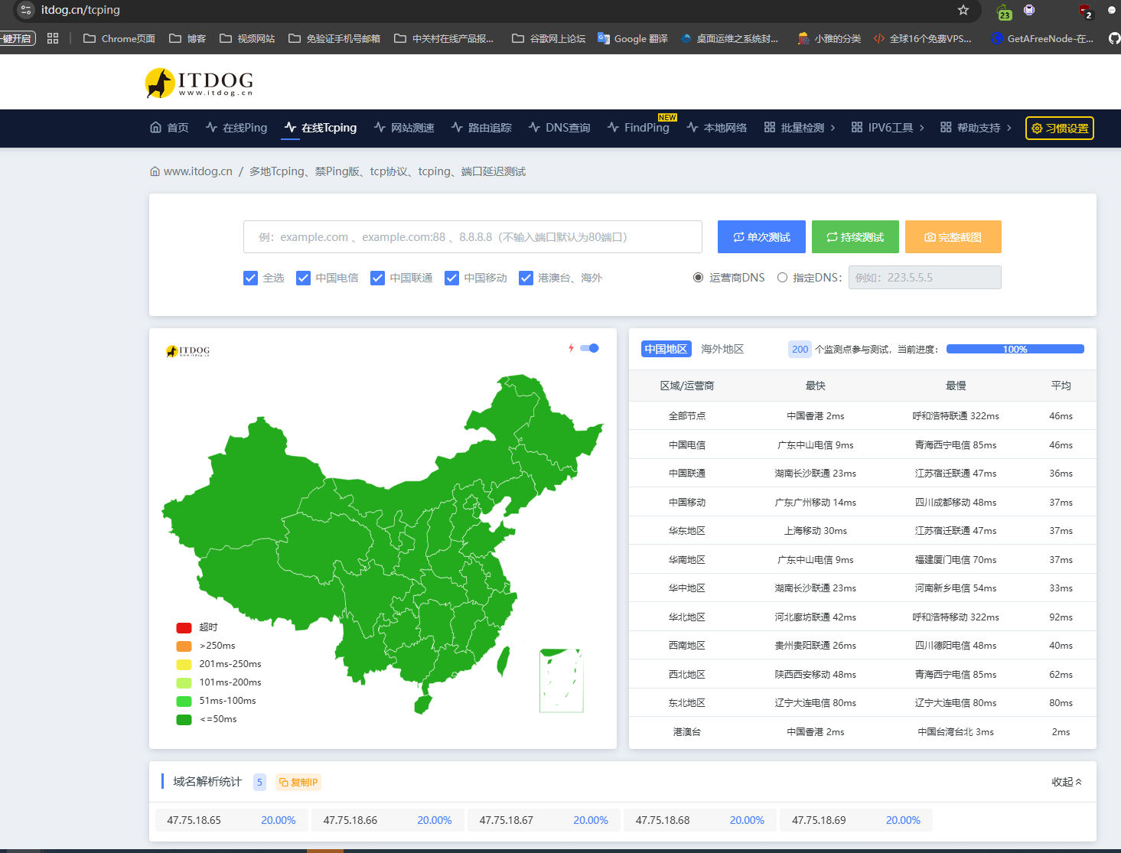Uncheck the 中国电信 checkbox
The height and width of the screenshot is (853, 1121).
304,278
